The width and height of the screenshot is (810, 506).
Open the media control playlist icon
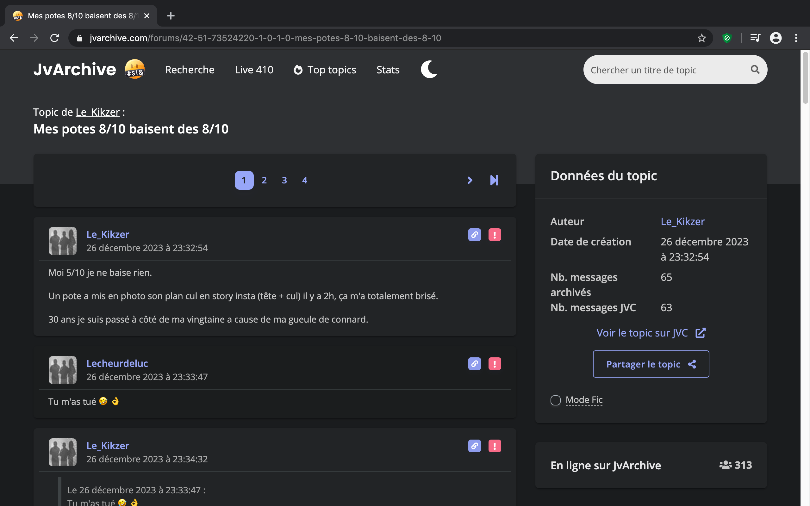click(x=756, y=38)
